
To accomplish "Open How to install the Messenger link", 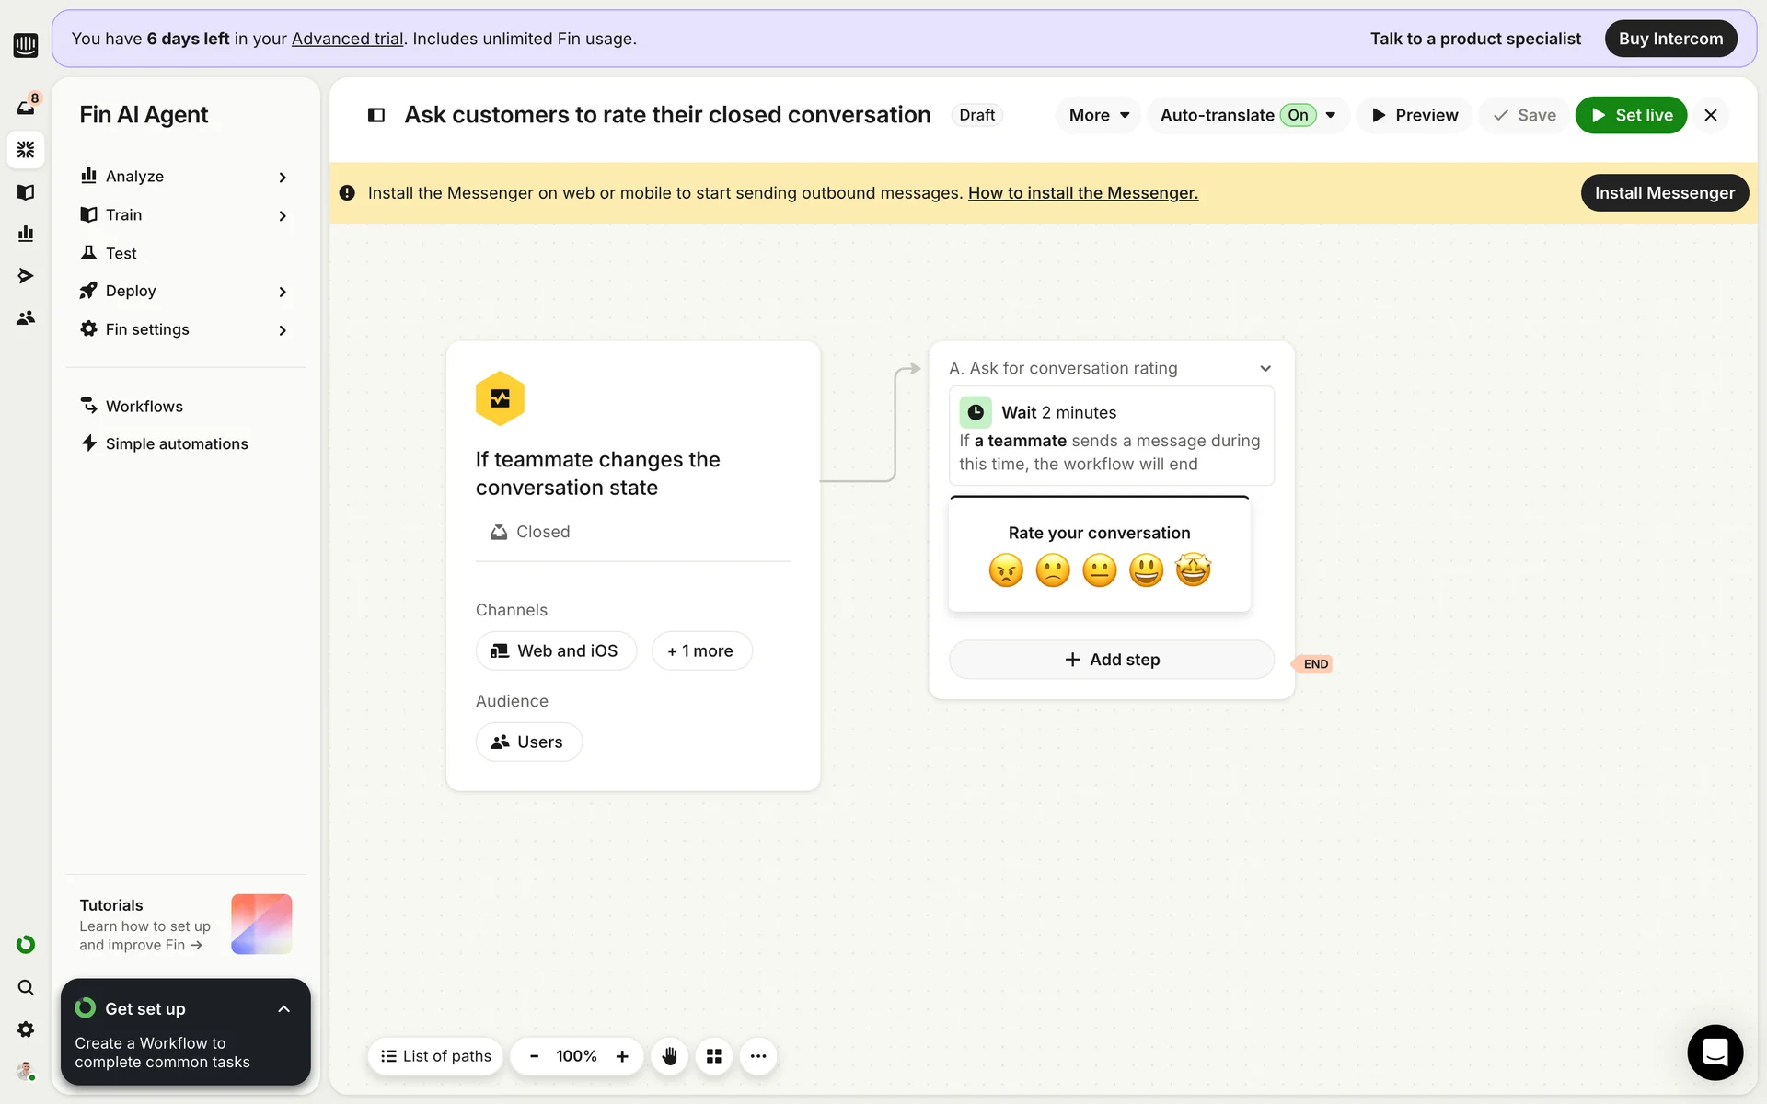I will click(1082, 192).
